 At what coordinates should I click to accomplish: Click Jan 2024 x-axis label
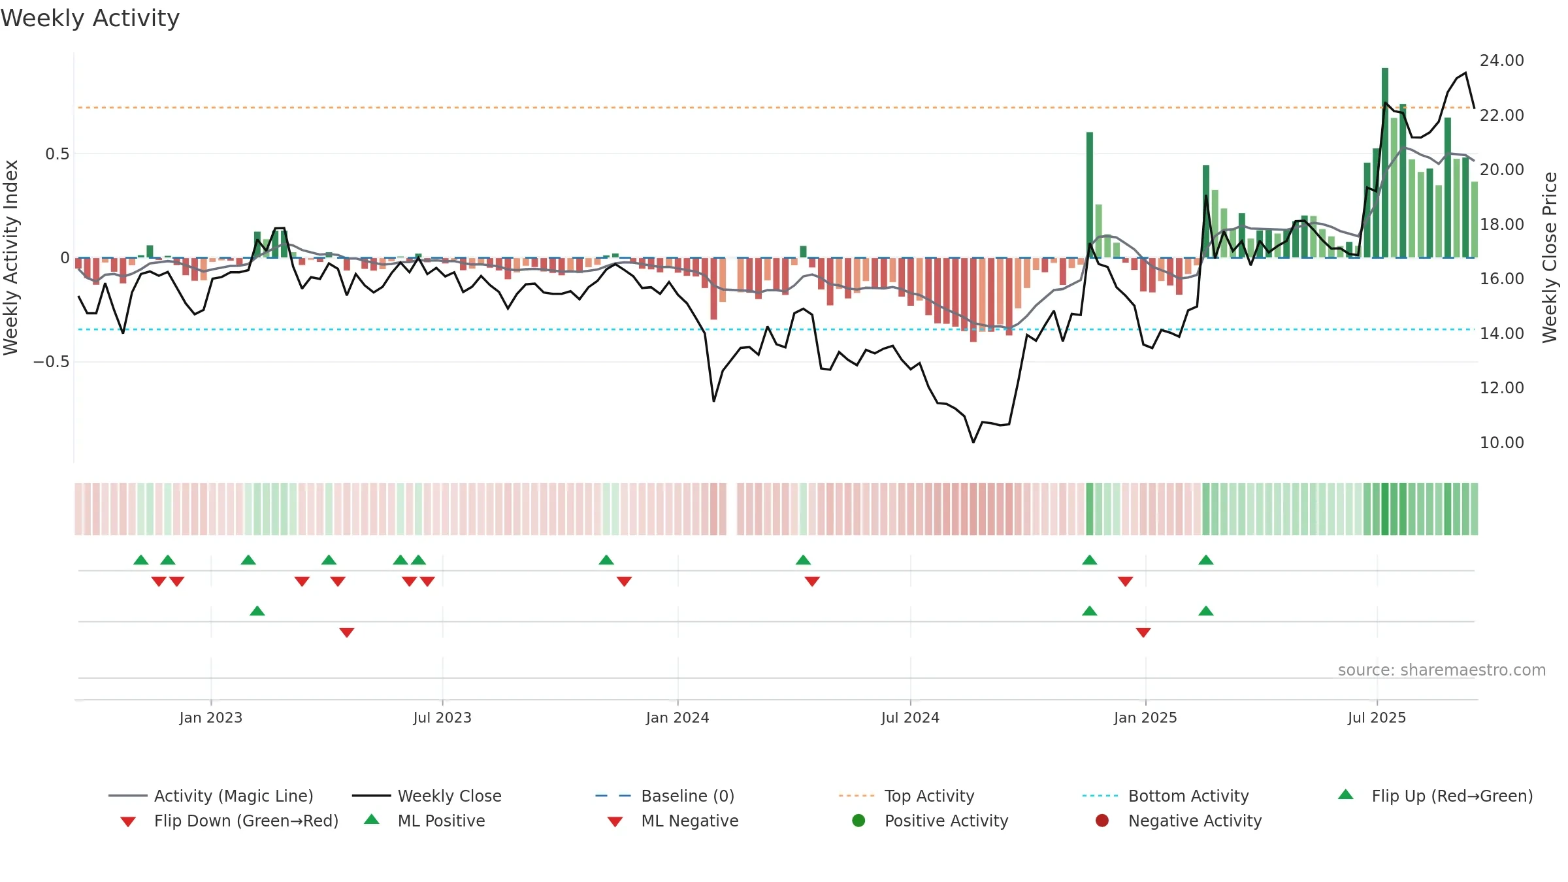678,717
